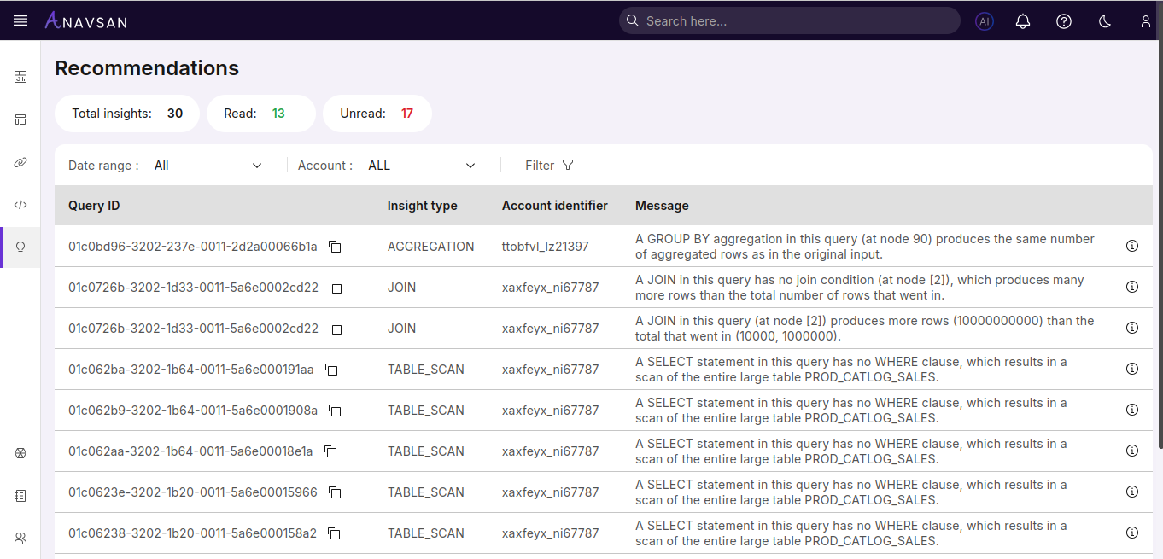
Task: Open the link connections sidebar icon
Action: click(20, 162)
